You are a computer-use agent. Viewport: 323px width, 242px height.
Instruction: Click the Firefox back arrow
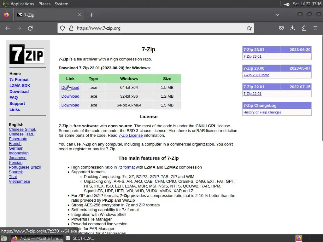pos(8,28)
